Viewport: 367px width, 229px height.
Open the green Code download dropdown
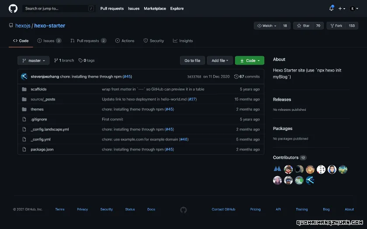[249, 61]
